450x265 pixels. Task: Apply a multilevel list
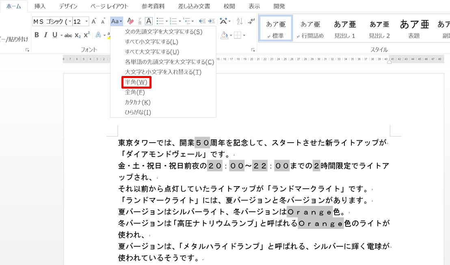186,21
